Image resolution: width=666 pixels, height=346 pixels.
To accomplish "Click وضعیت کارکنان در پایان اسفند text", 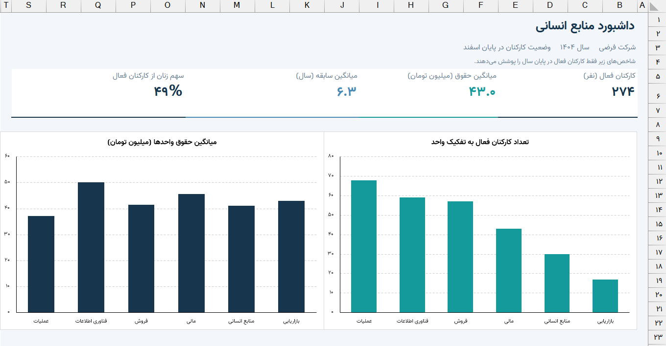I will click(507, 47).
